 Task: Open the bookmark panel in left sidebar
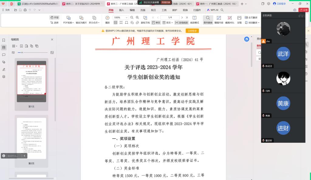click(x=4, y=40)
